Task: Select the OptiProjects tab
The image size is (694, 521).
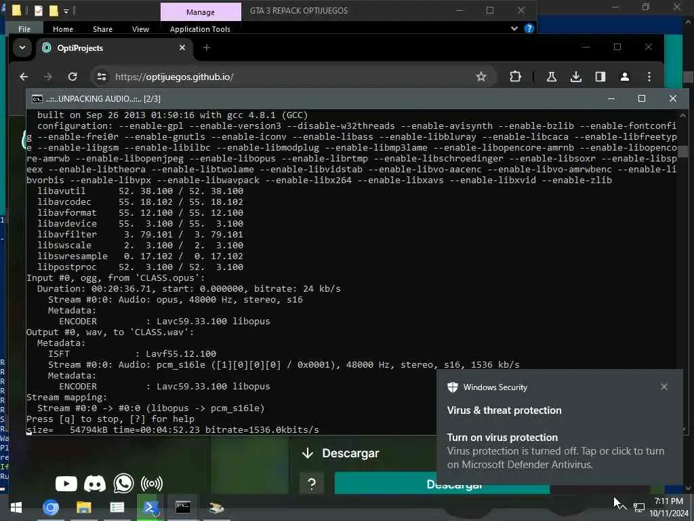Action: (114, 48)
